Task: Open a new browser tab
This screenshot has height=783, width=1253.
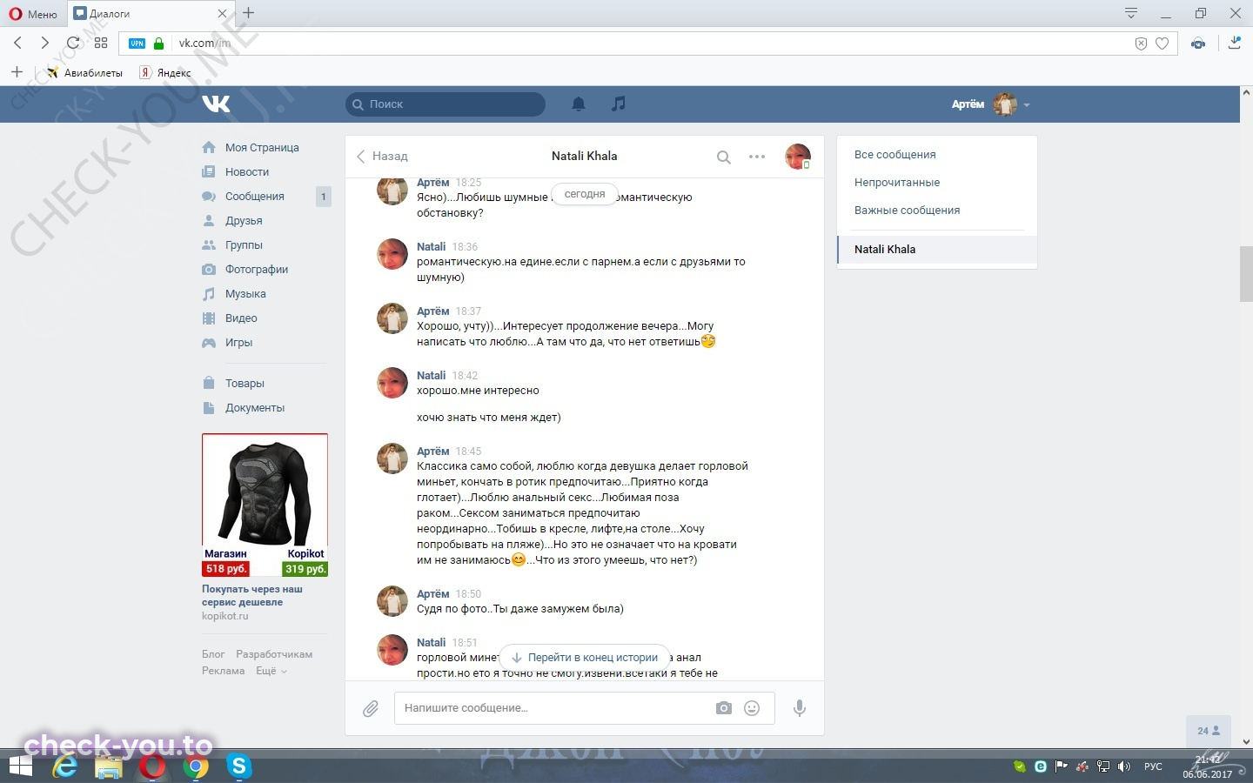Action: (249, 13)
